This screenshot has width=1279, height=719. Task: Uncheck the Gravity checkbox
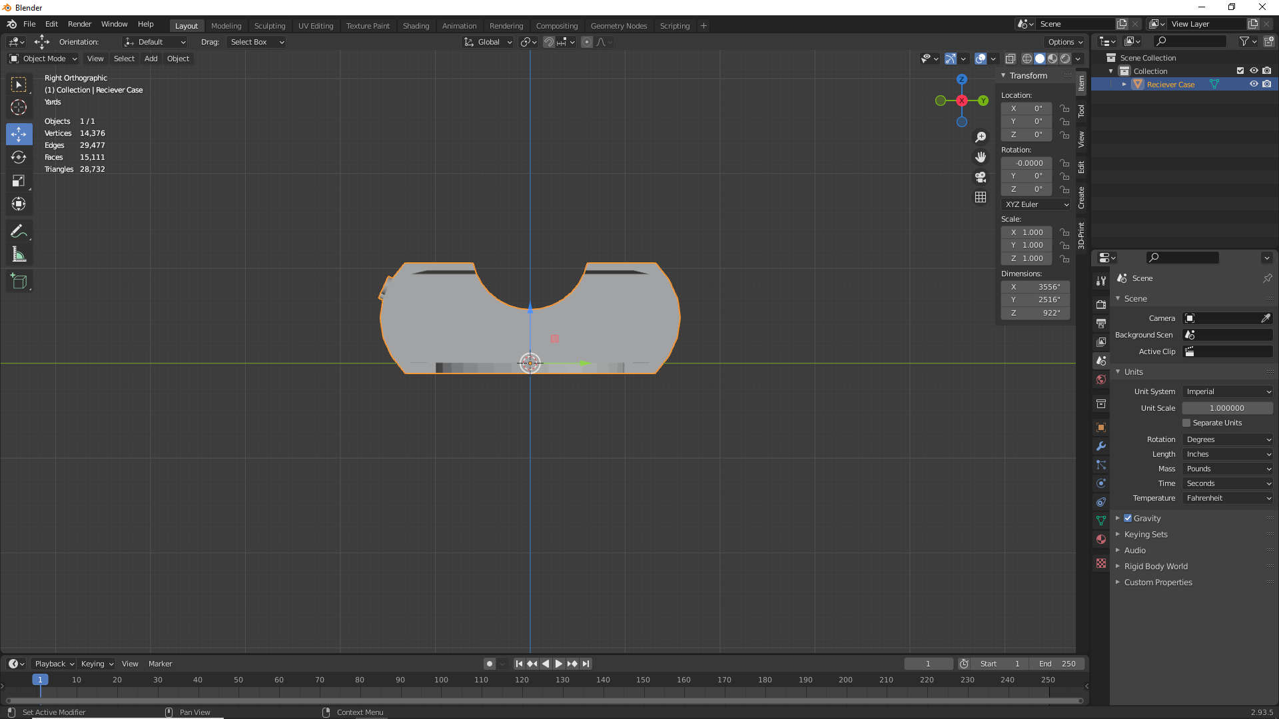coord(1128,518)
